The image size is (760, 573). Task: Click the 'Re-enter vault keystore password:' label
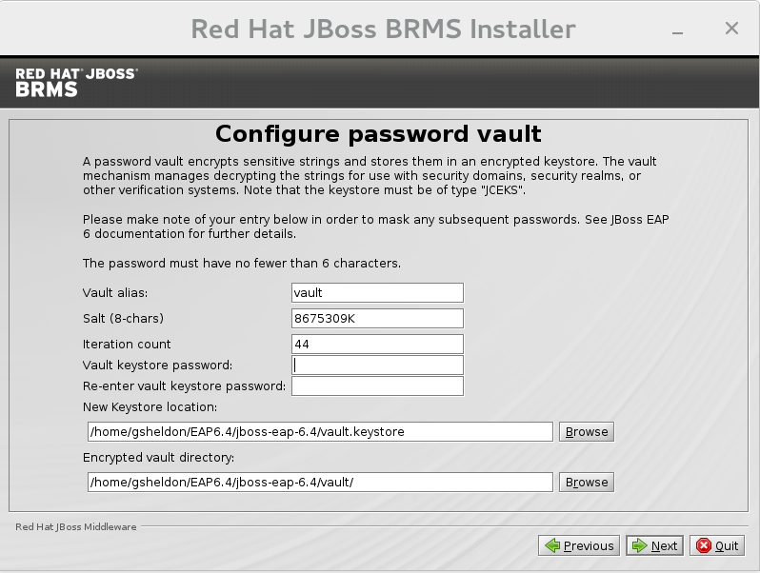coord(184,386)
